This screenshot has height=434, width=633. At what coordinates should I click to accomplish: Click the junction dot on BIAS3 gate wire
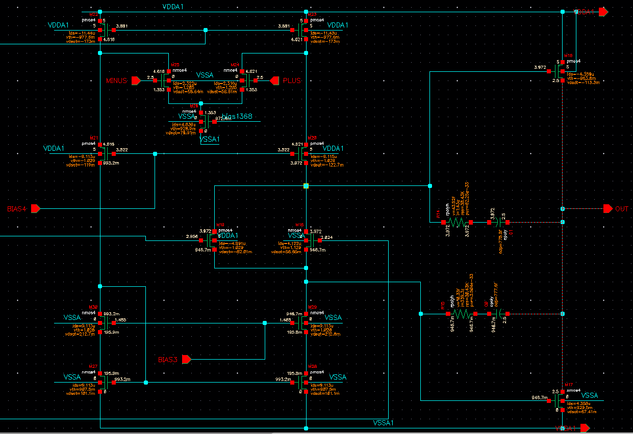pyautogui.click(x=265, y=323)
